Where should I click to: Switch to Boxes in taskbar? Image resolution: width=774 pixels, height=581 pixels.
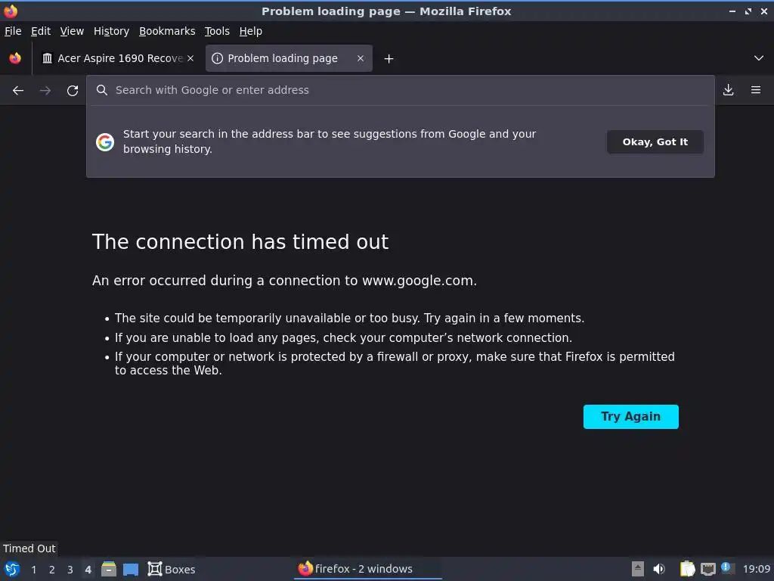point(172,569)
